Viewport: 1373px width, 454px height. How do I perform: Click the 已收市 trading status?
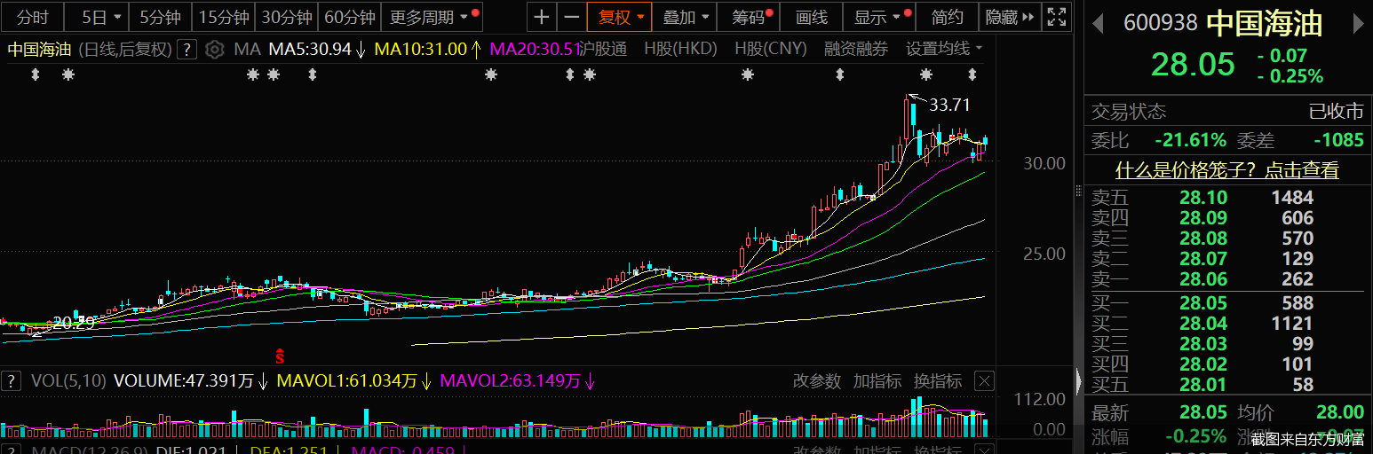tap(1337, 112)
